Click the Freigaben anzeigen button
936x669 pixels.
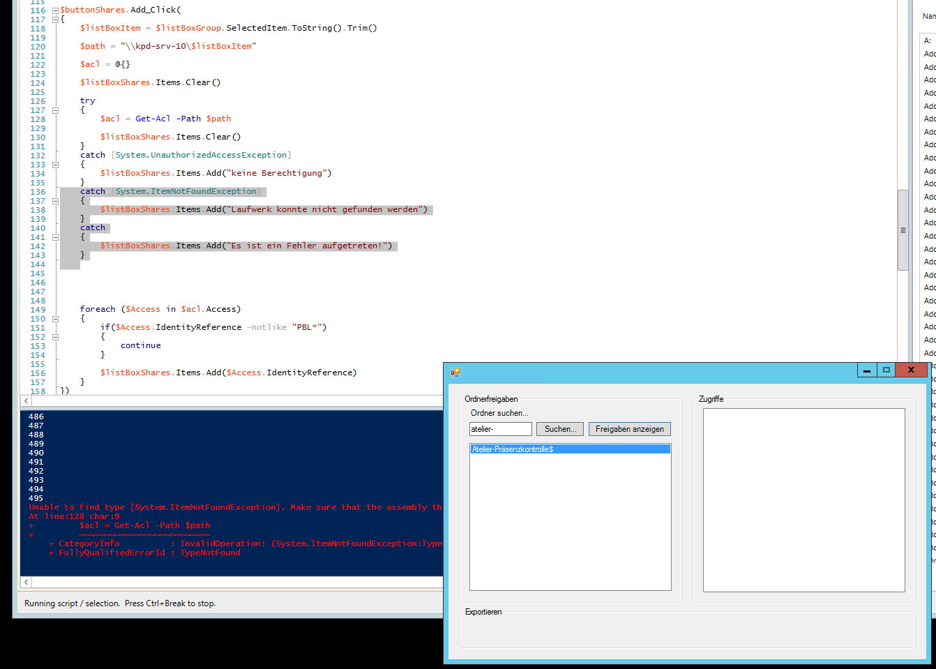[x=630, y=429]
